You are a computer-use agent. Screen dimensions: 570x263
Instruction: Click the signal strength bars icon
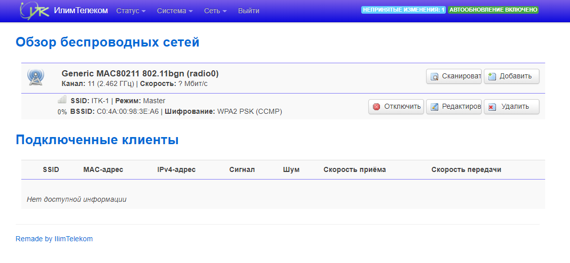tap(62, 100)
